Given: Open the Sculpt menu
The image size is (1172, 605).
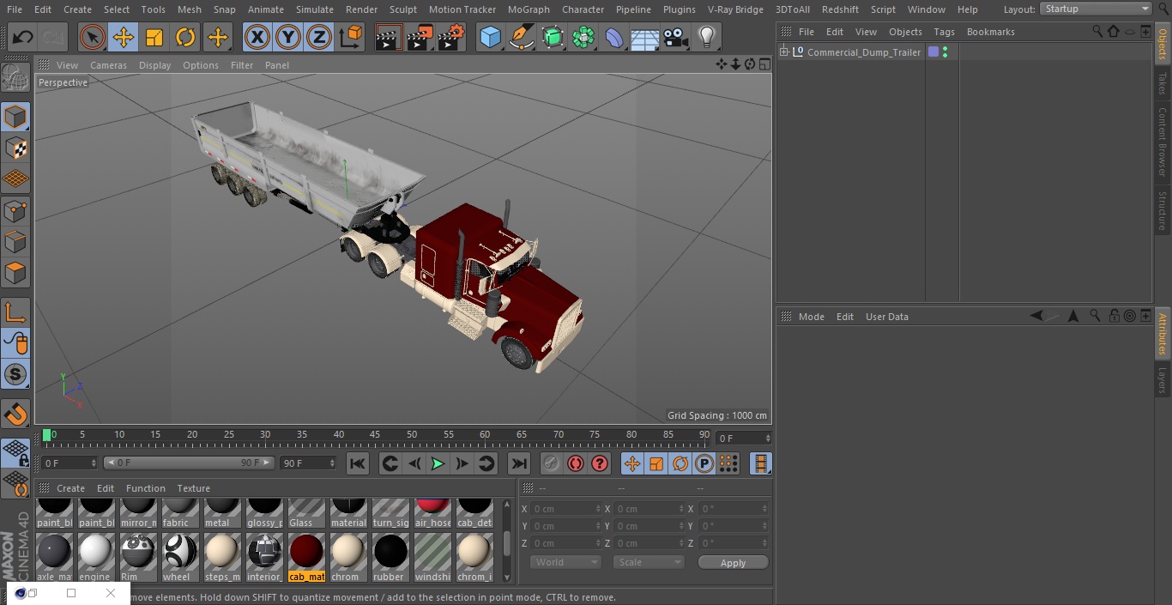Looking at the screenshot, I should click(403, 9).
